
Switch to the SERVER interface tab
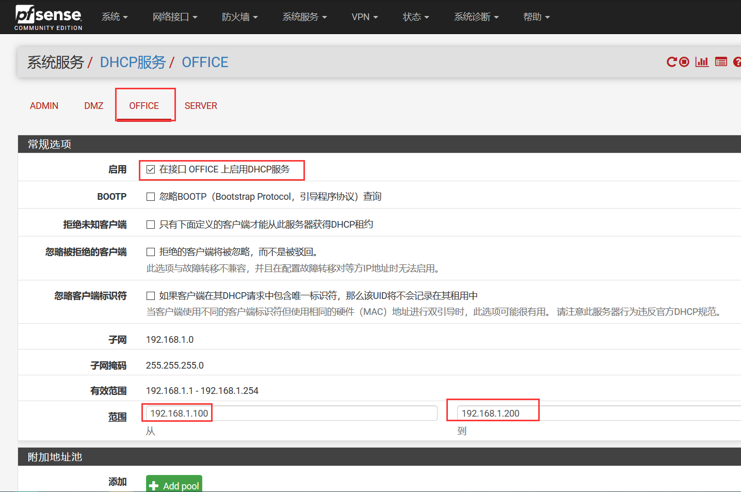click(201, 106)
